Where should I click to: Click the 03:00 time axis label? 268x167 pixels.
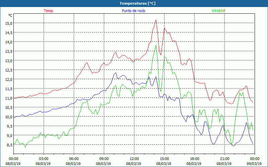44,159
